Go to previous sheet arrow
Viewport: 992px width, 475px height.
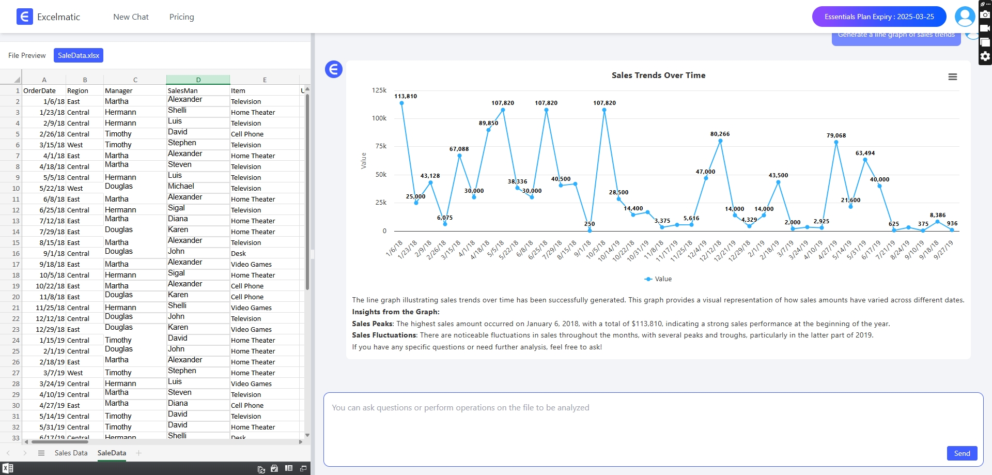coord(8,453)
